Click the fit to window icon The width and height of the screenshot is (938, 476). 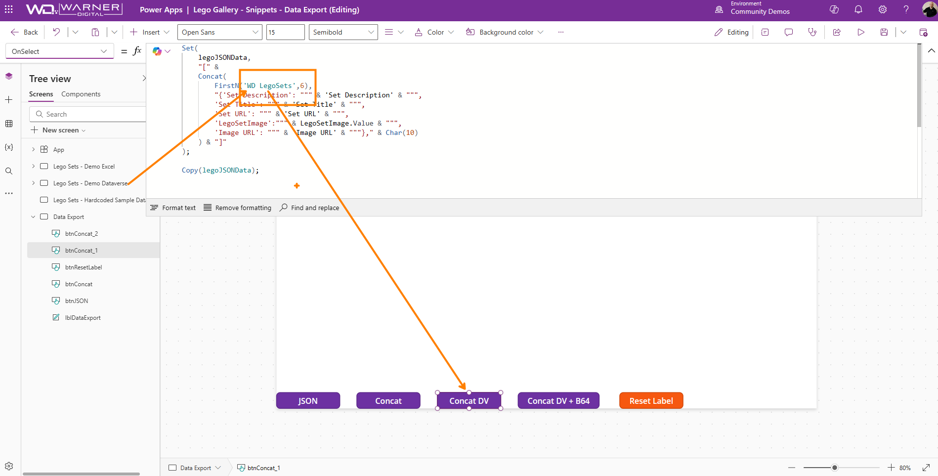[x=926, y=468]
